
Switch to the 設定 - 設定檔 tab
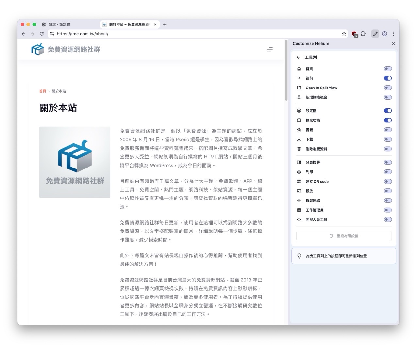[59, 24]
